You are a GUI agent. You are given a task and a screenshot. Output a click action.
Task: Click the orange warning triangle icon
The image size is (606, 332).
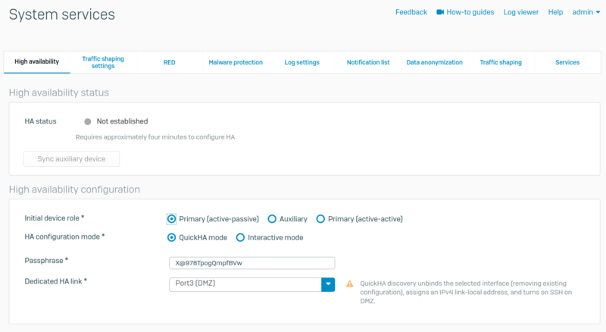[x=350, y=283]
